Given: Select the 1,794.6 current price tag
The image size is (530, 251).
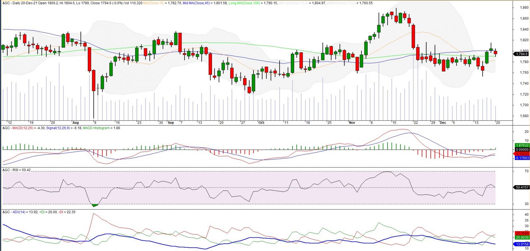Looking at the screenshot, I should [522, 54].
